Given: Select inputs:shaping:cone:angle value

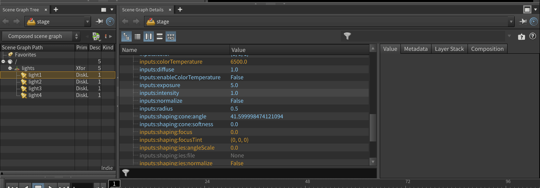Looking at the screenshot, I should pos(257,117).
